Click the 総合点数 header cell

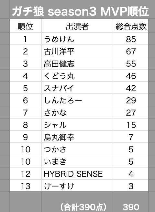coord(131,26)
